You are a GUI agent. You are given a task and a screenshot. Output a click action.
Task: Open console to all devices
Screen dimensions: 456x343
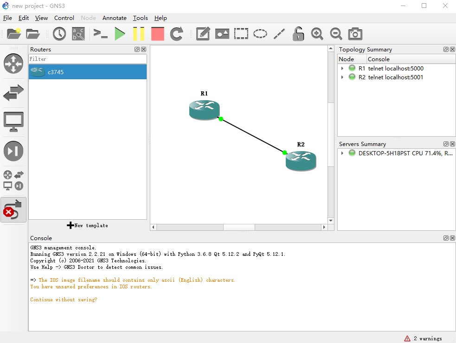100,34
